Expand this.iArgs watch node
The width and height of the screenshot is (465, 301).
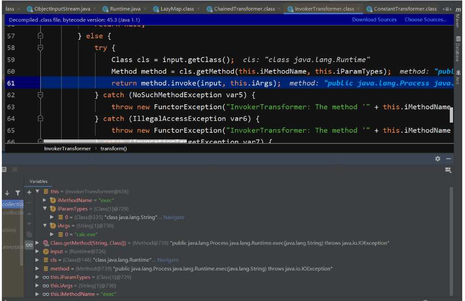pos(38,286)
